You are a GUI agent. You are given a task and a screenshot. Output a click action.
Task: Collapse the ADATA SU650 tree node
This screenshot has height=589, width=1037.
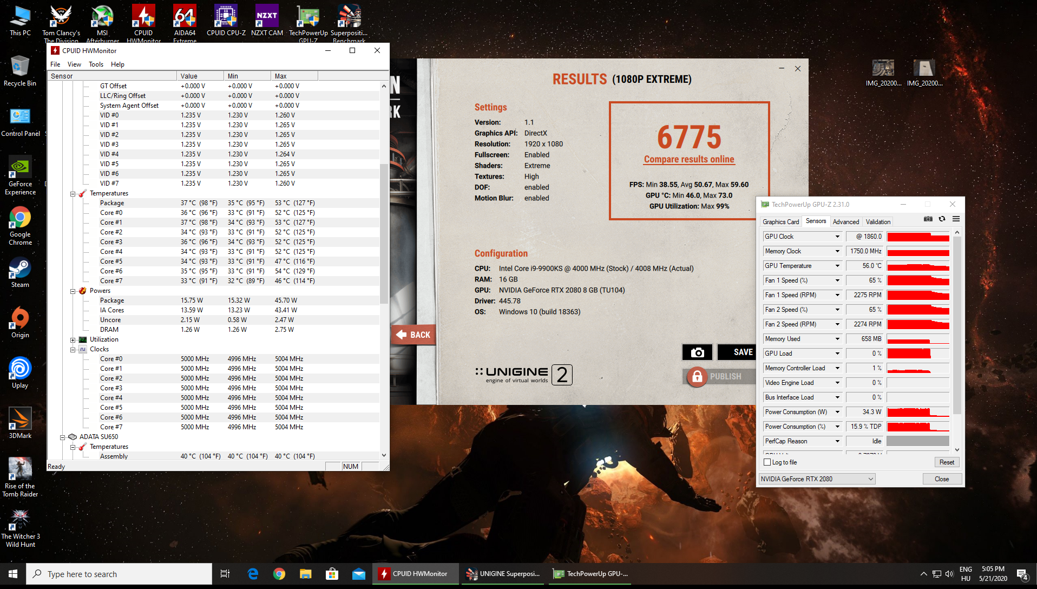(x=62, y=437)
